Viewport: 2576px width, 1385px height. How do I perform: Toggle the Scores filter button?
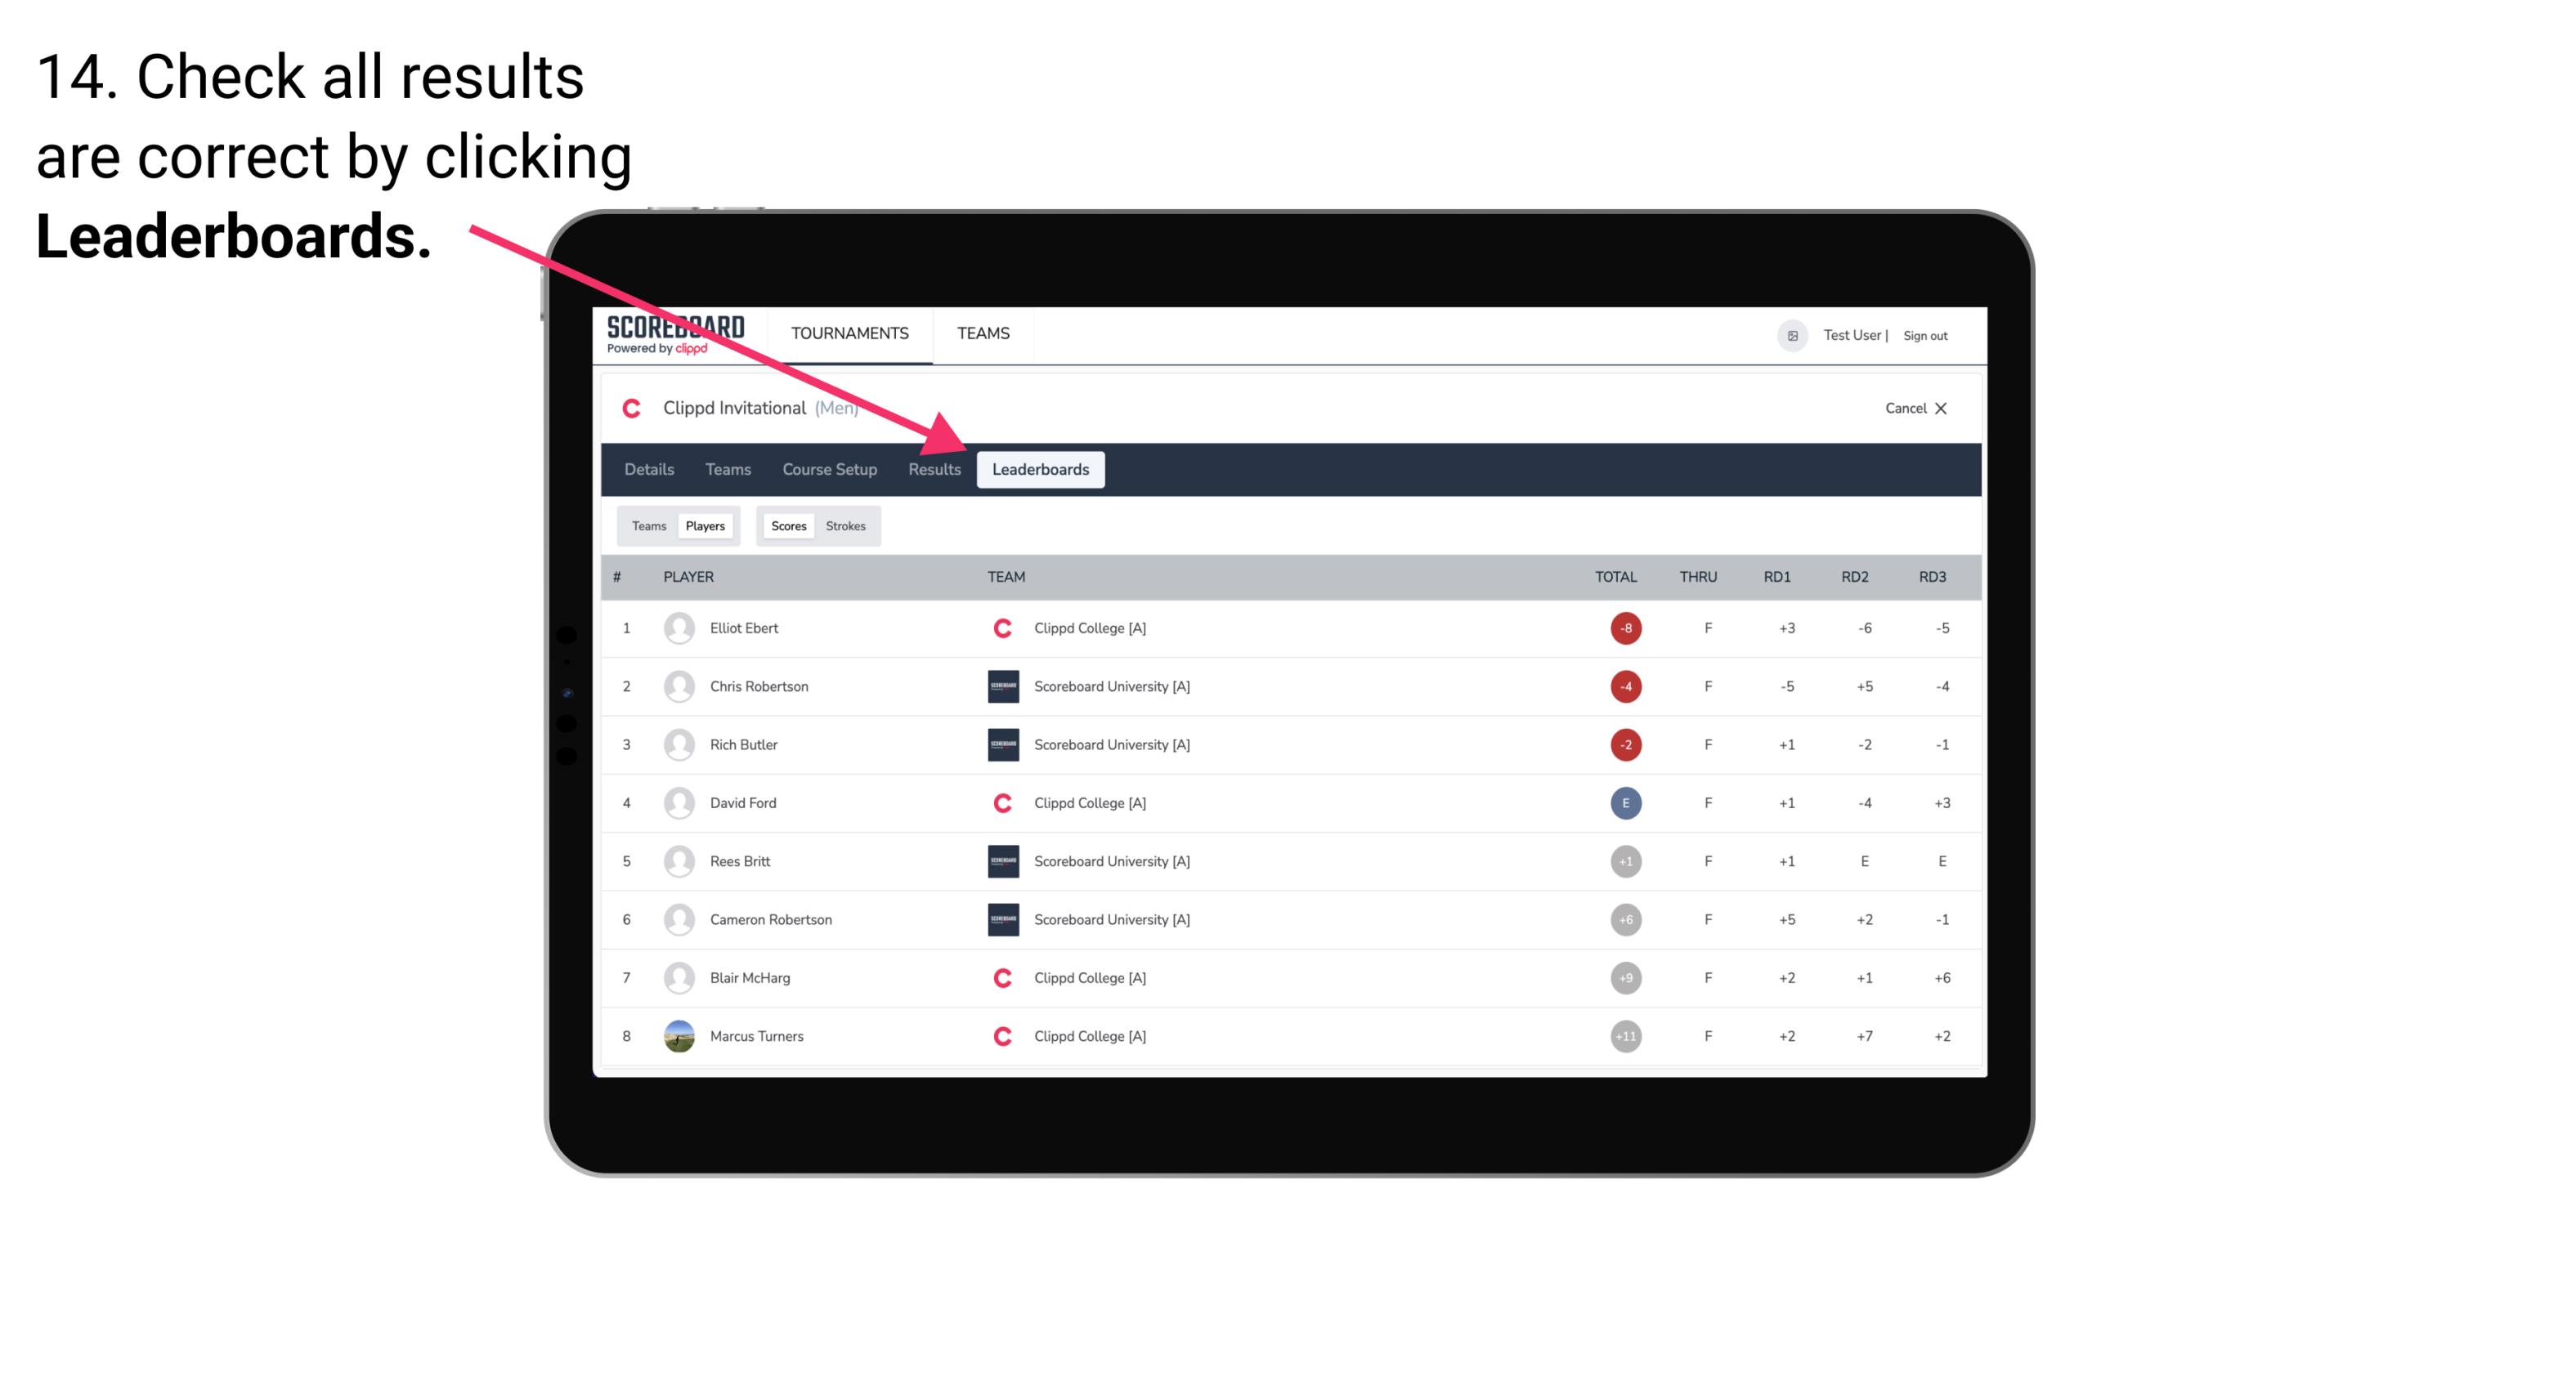[788, 525]
